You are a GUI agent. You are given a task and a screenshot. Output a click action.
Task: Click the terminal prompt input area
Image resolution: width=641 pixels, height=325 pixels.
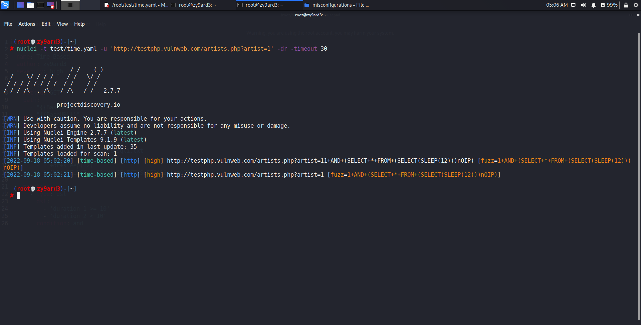(x=19, y=196)
